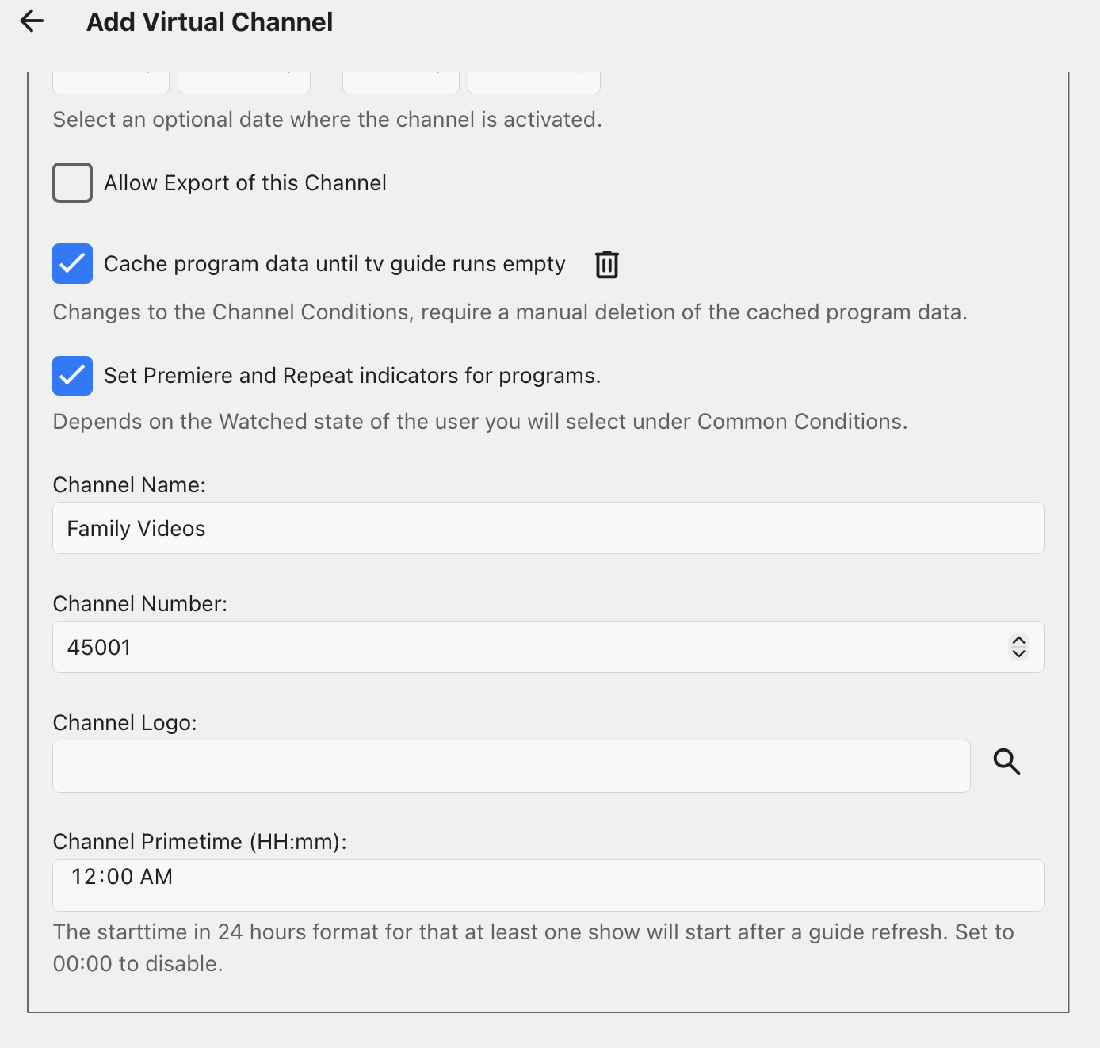Open the third partially visible date dropdown
The image size is (1100, 1048).
click(x=401, y=82)
